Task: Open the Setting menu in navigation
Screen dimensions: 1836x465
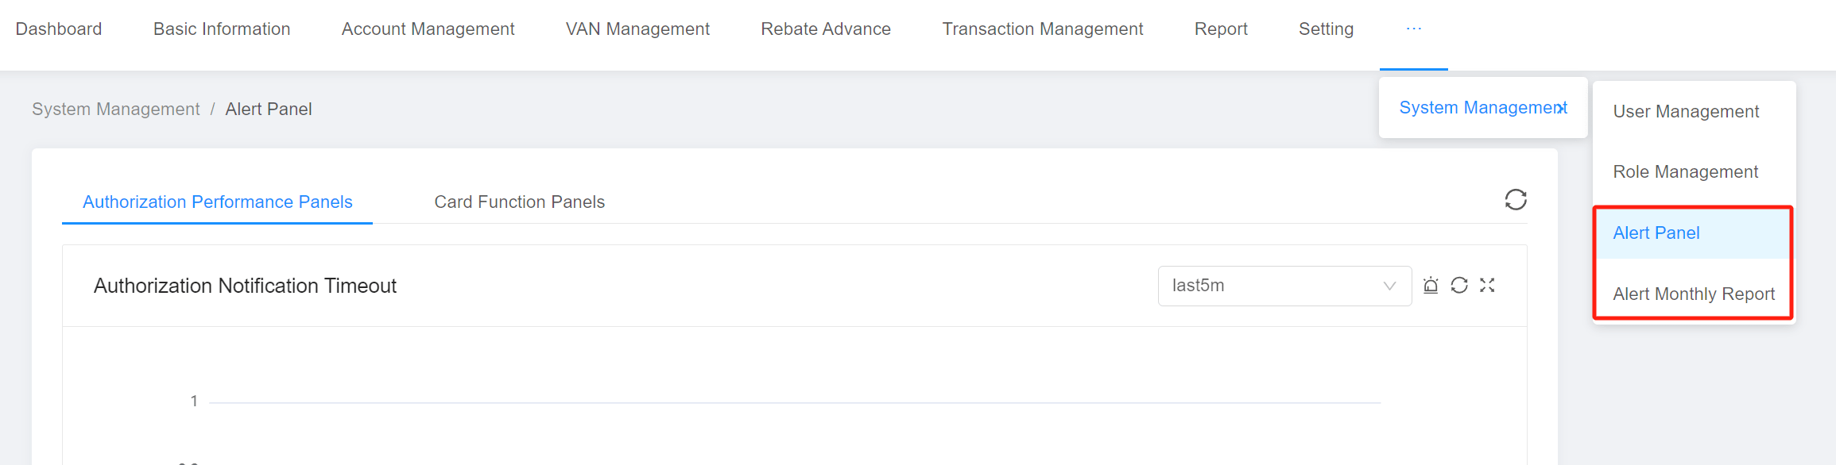Action: tap(1326, 29)
